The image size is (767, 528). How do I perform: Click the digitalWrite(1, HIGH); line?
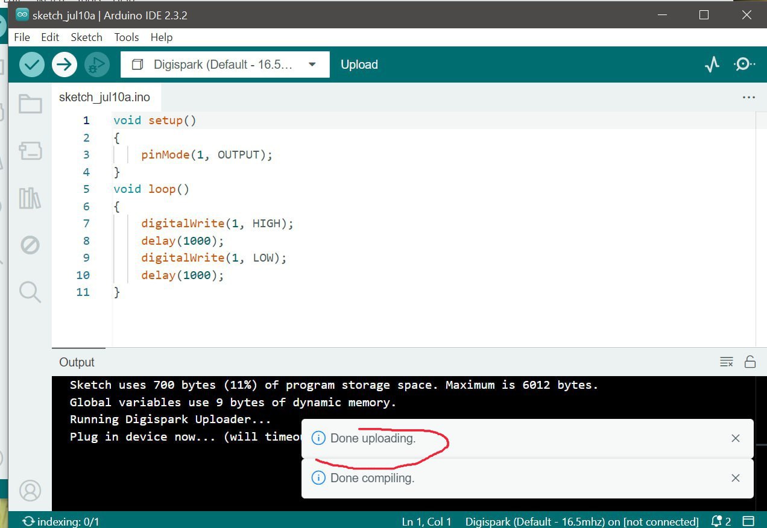point(217,224)
